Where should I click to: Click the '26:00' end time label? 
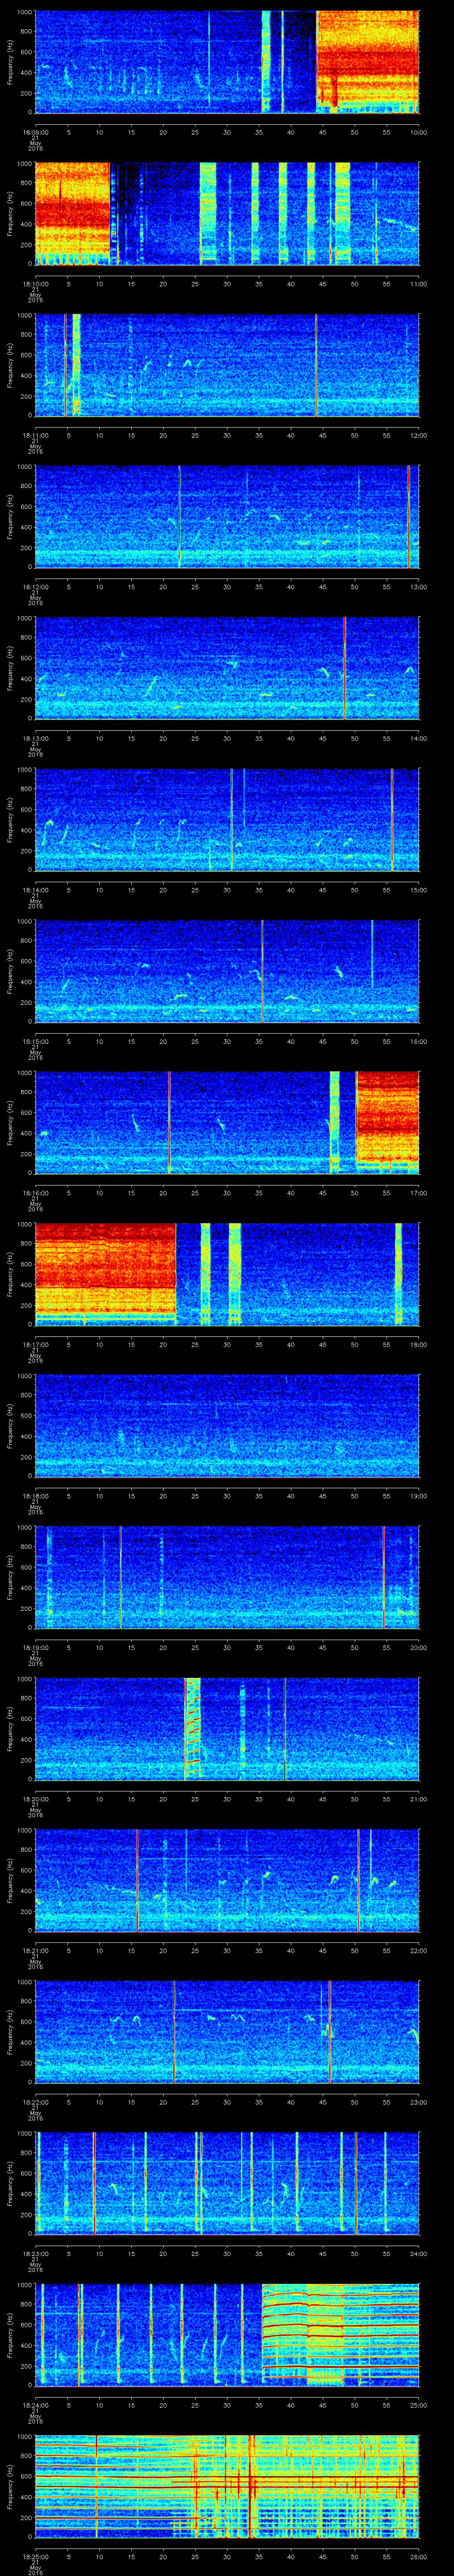[418, 2556]
